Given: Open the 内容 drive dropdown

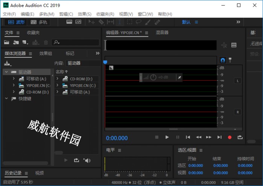Looking at the screenshot, I should coord(83,63).
